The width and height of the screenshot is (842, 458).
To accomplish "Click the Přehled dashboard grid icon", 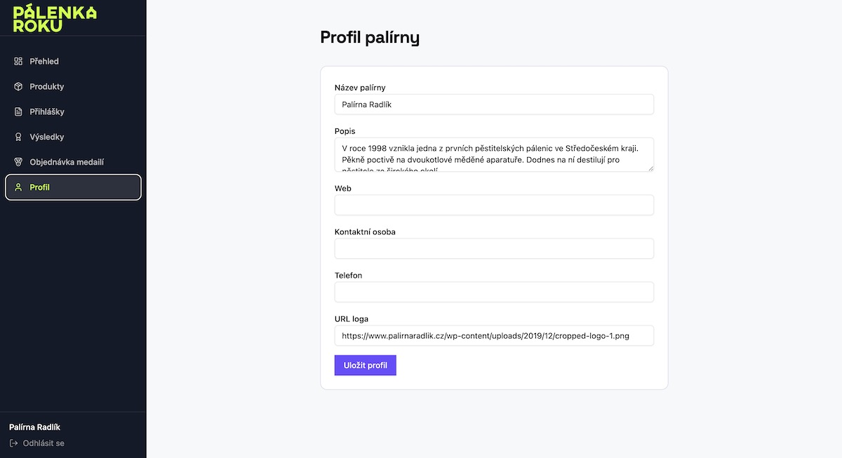I will [18, 62].
